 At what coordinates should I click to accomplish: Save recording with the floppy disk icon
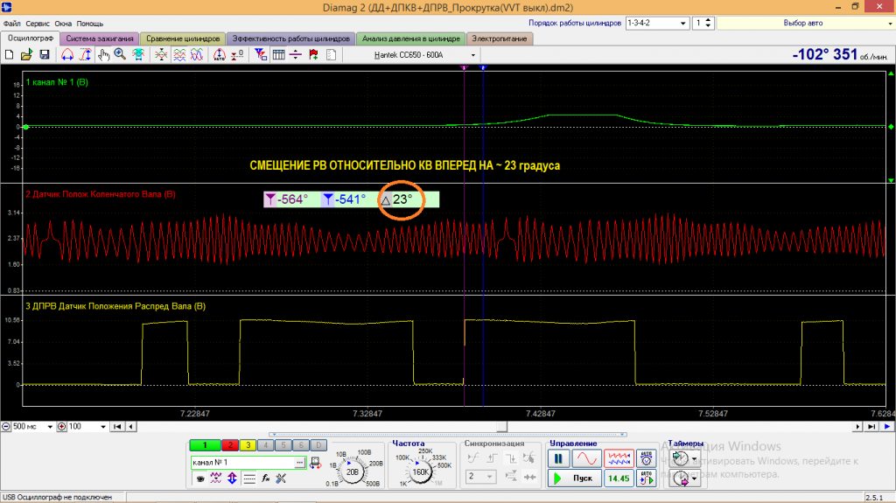pos(44,55)
